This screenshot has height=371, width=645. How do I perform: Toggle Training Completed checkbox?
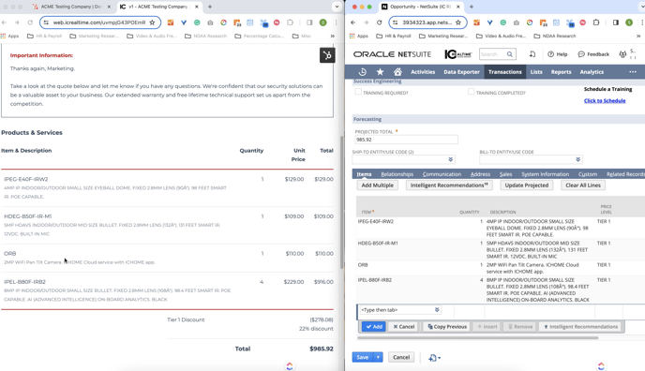click(471, 92)
